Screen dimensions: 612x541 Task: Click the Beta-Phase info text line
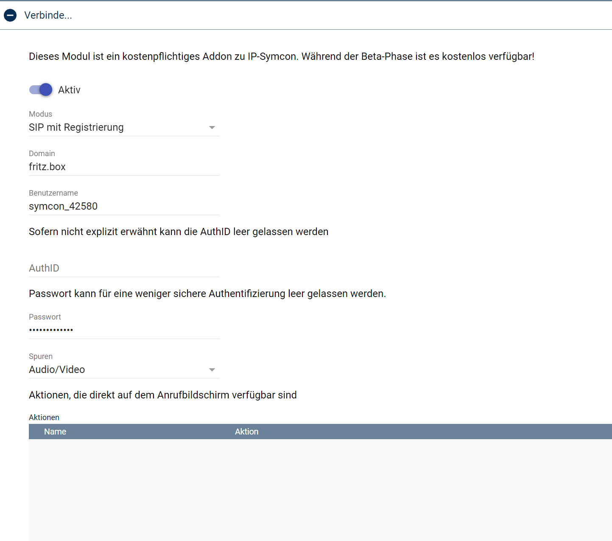coord(282,56)
